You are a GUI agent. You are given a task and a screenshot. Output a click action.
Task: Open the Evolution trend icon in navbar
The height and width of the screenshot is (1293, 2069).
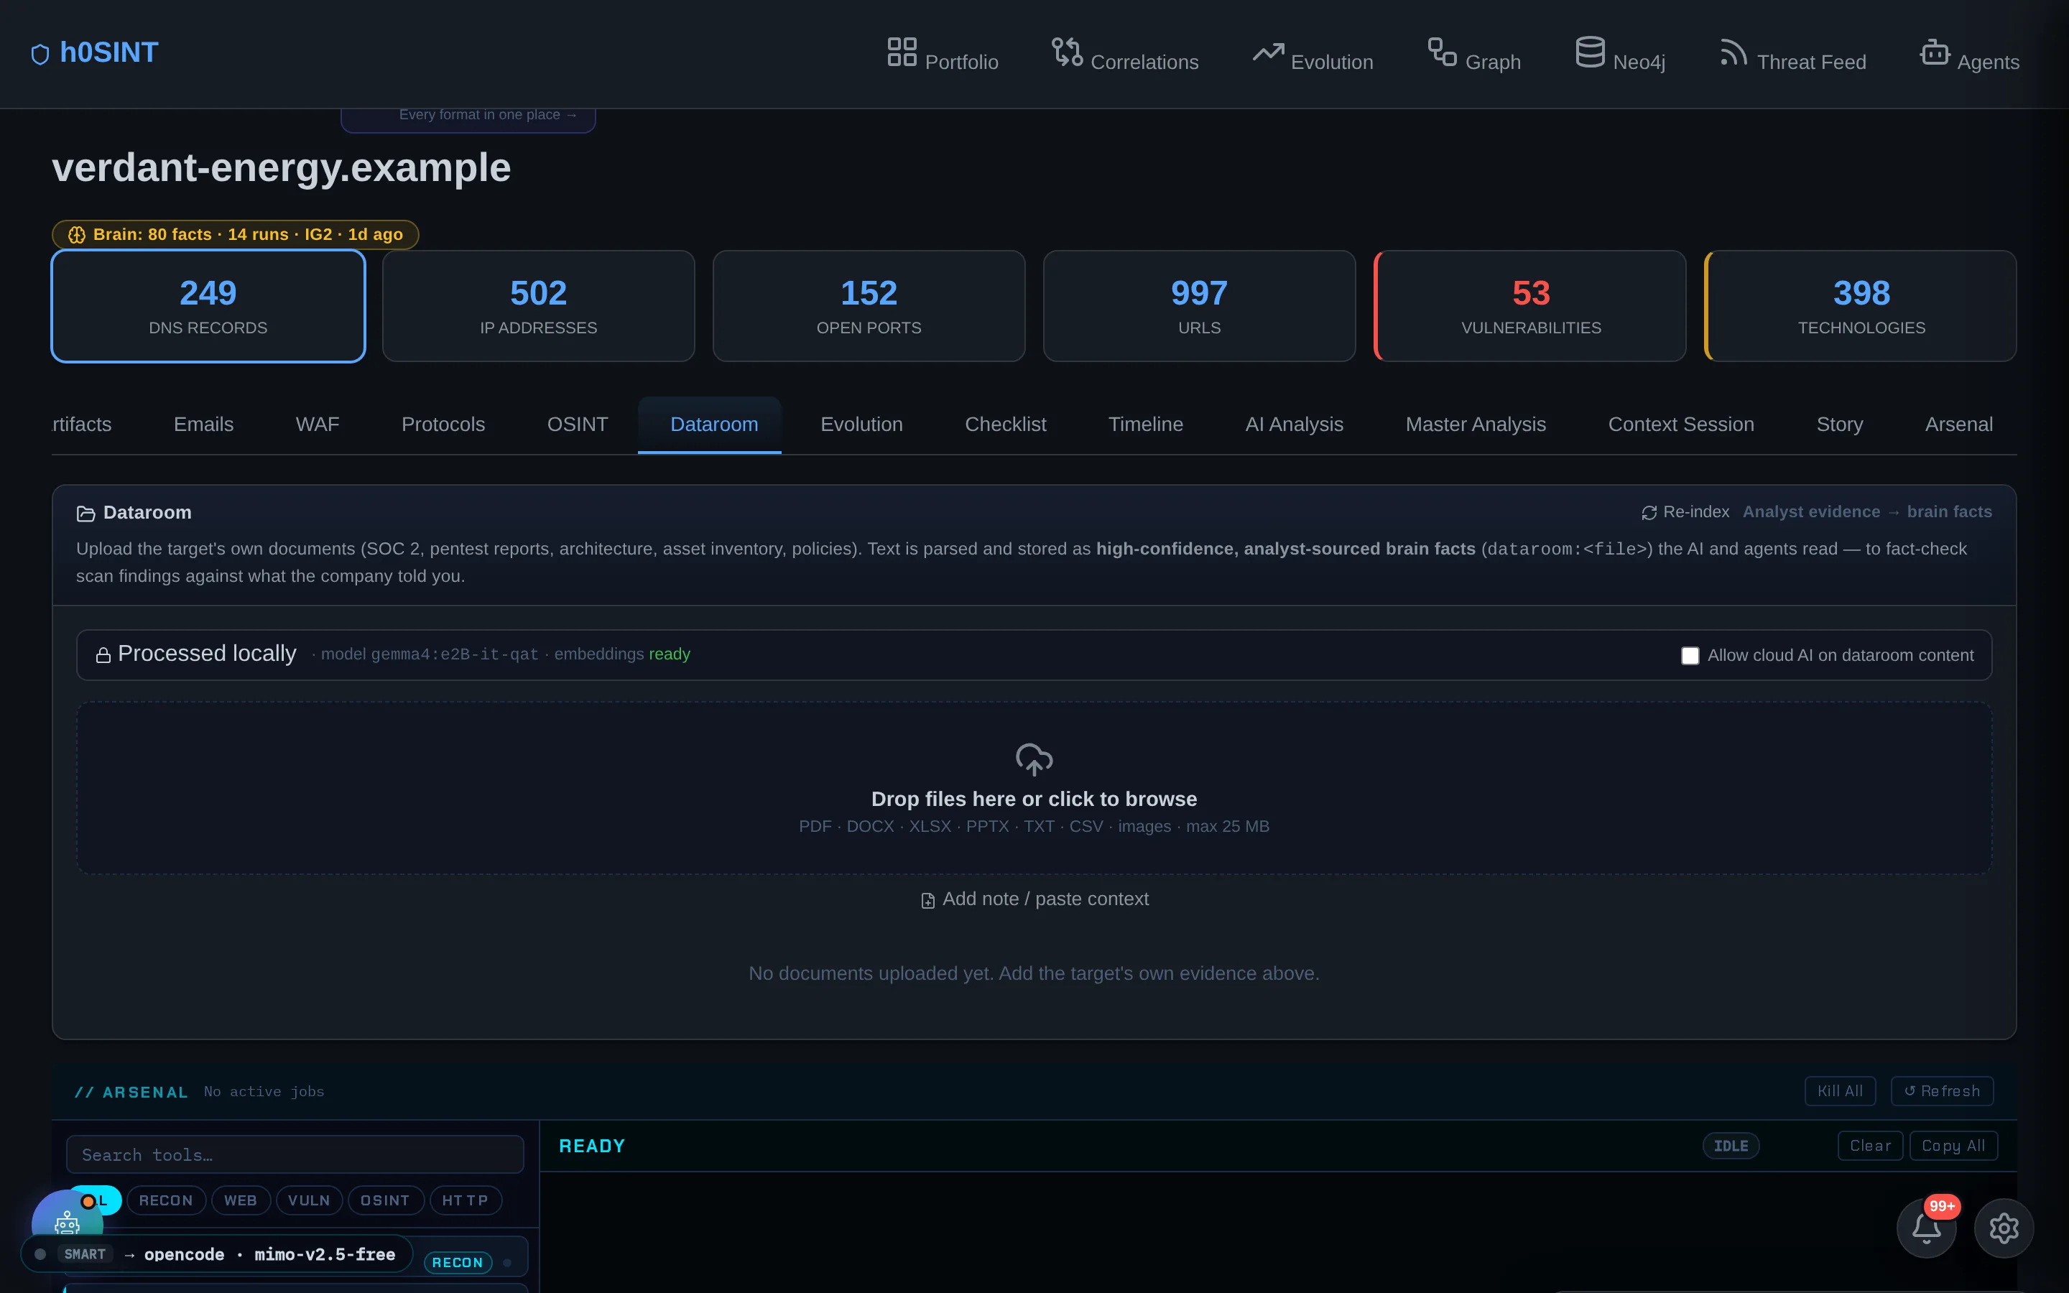point(1268,52)
